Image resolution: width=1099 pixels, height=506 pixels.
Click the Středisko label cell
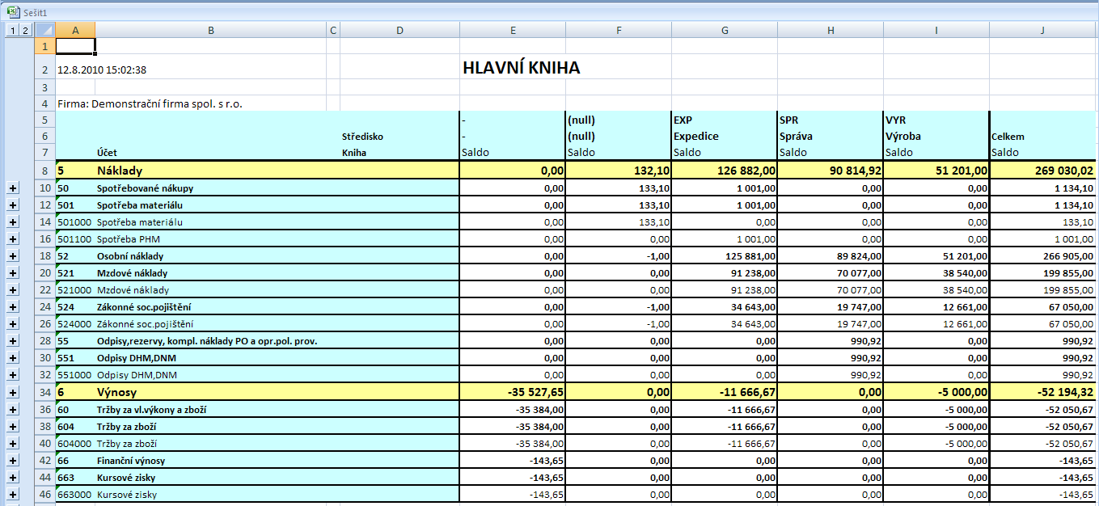tap(362, 137)
